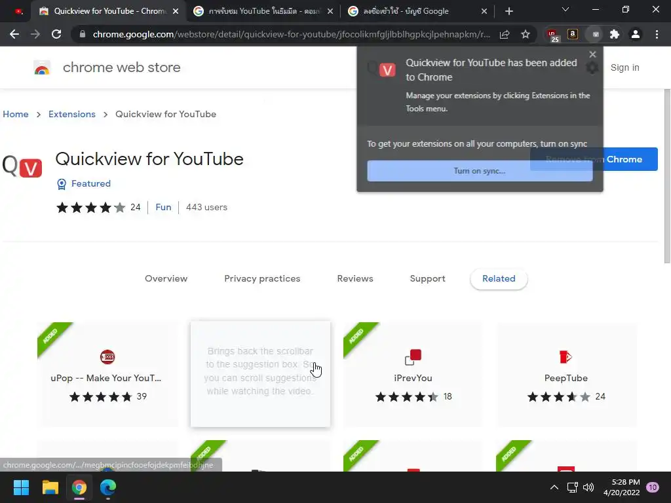Open the Reviews tab

point(355,278)
